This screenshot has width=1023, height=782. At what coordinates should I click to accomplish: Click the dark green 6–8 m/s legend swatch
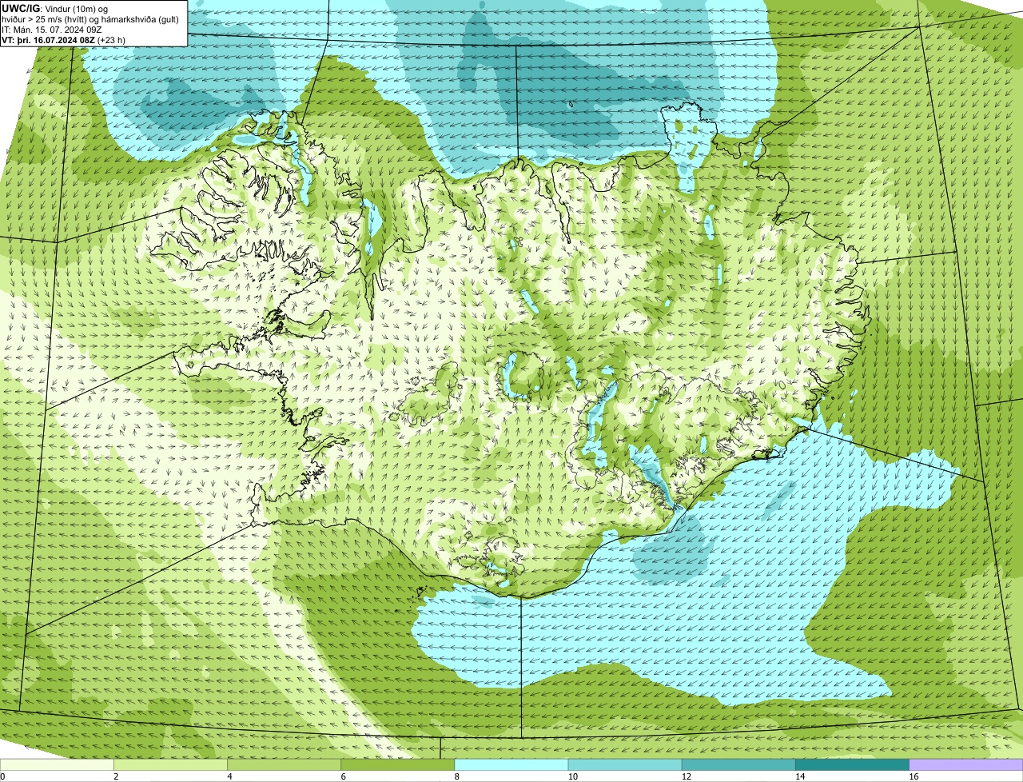tap(397, 764)
